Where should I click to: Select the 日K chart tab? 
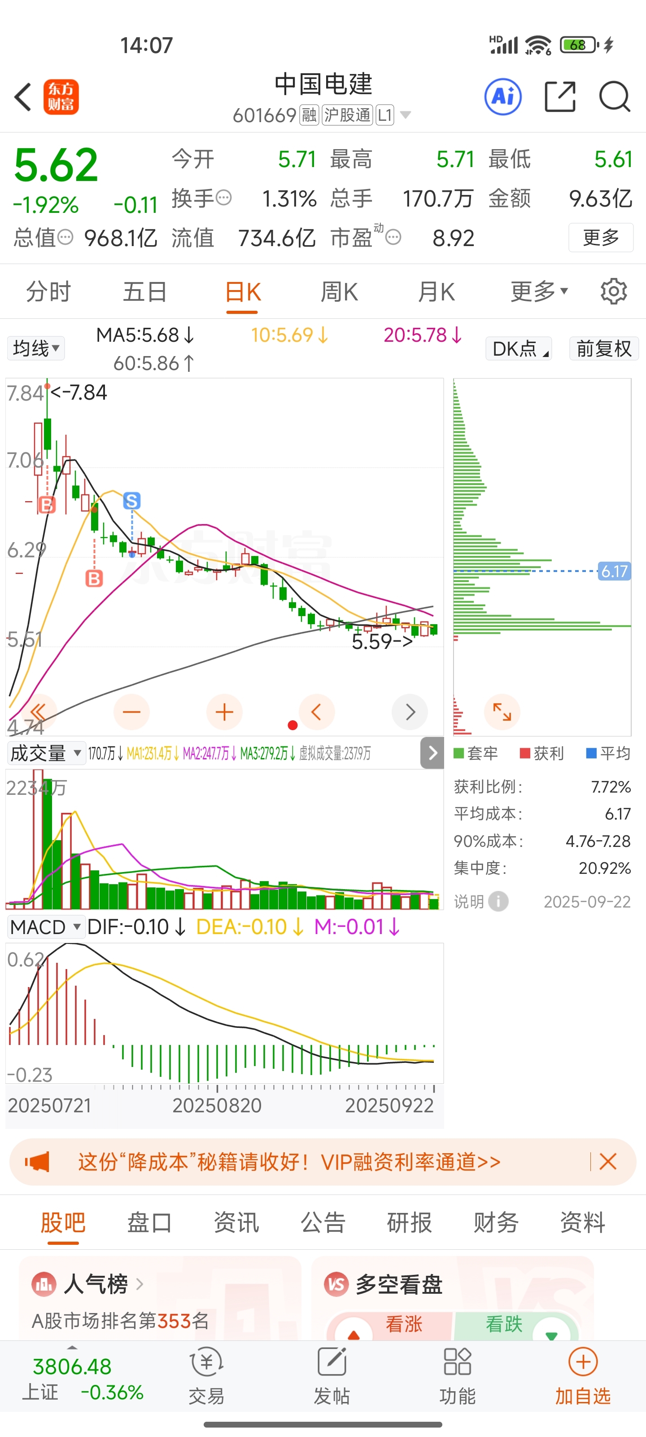click(x=242, y=291)
